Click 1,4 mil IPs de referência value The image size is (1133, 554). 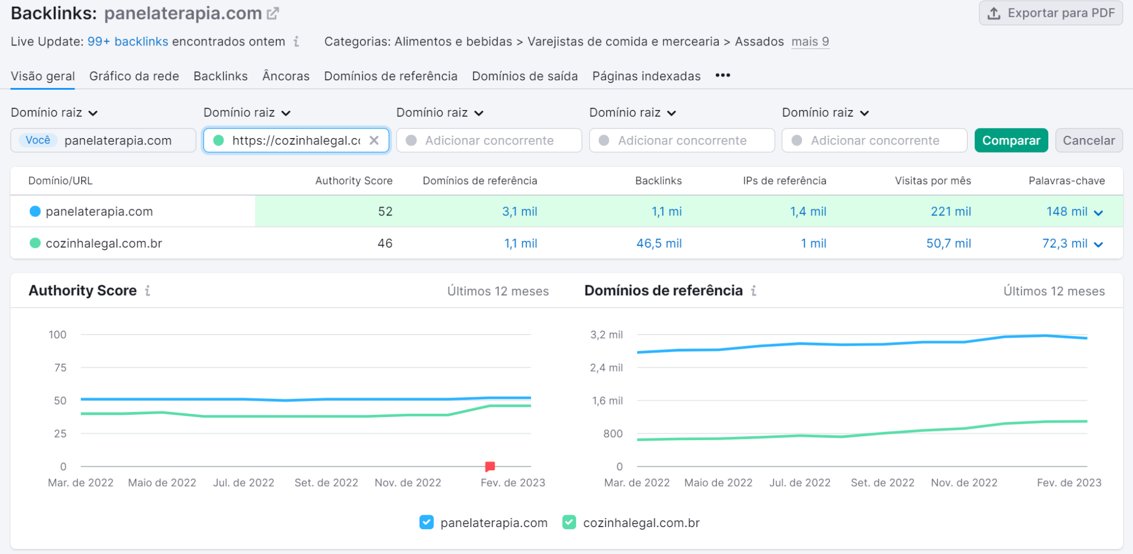(808, 212)
